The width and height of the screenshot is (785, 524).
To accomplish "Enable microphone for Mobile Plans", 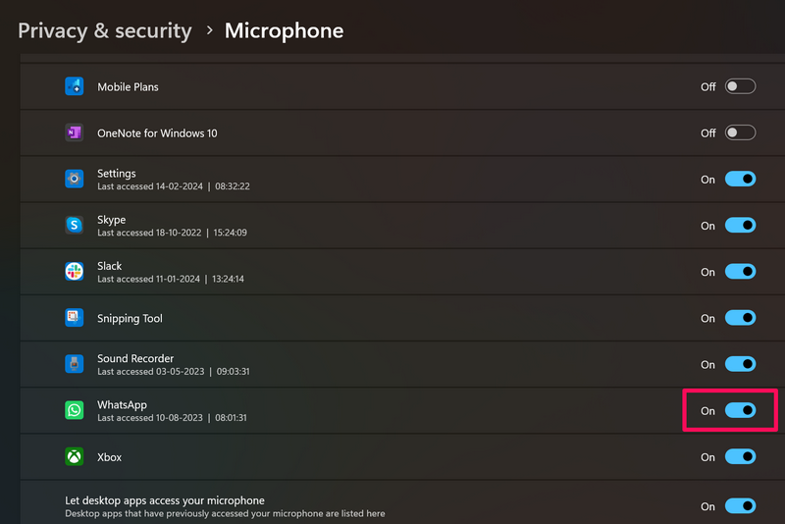I will click(x=740, y=86).
